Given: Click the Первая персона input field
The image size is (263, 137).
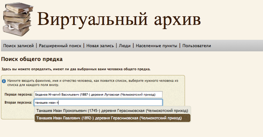Looking at the screenshot, I should coord(98,94).
